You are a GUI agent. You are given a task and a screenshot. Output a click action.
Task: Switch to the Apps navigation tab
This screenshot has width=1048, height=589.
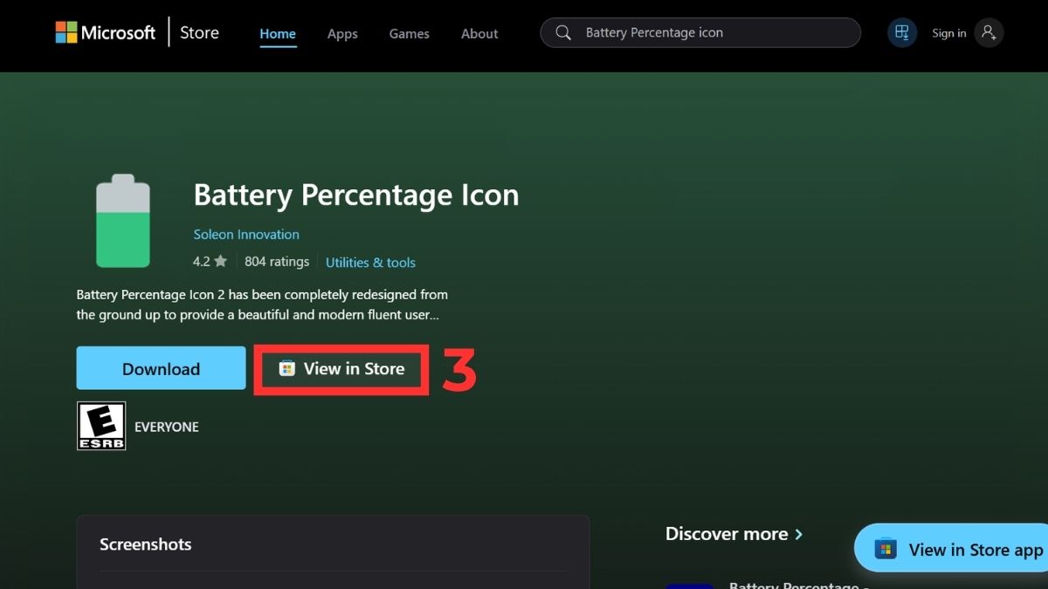click(x=341, y=34)
